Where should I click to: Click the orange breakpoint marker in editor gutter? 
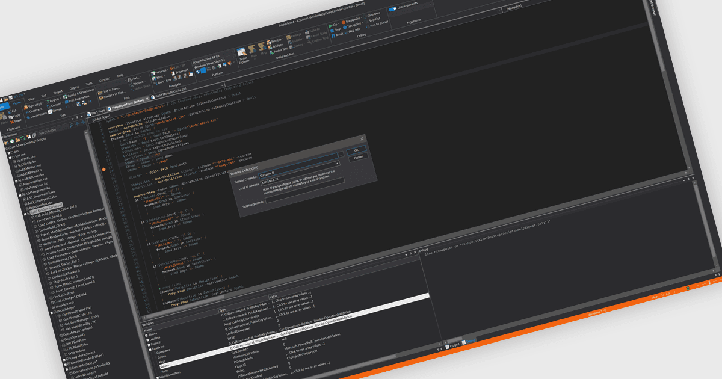tap(103, 170)
